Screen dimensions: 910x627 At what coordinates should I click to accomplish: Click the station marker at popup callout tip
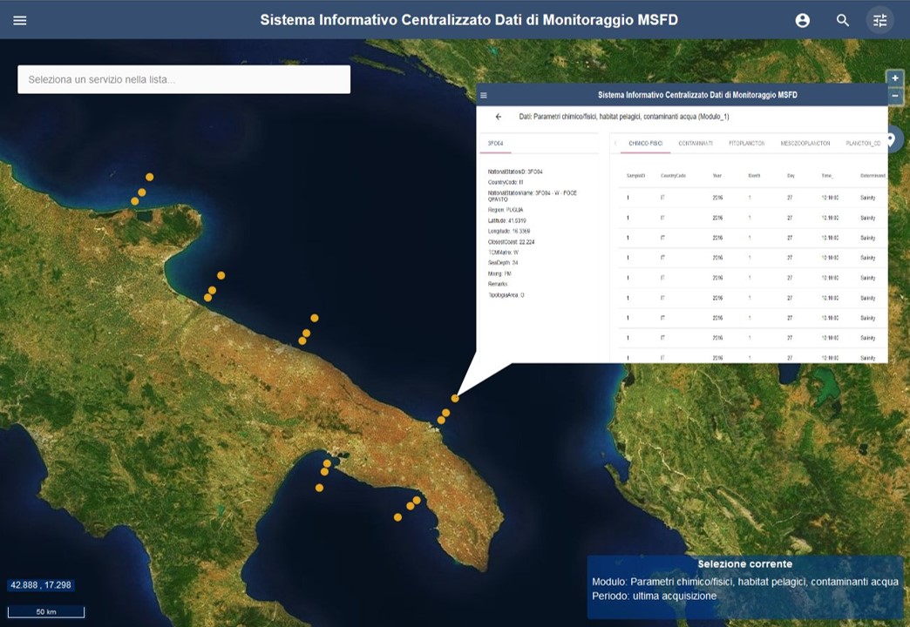[x=455, y=398]
